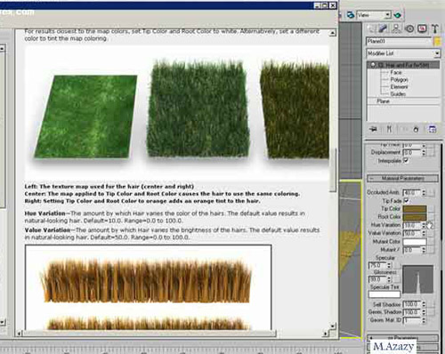Viewport: 445px width, 354px height.
Task: Open the Specular Tint swatch
Action: point(384,294)
